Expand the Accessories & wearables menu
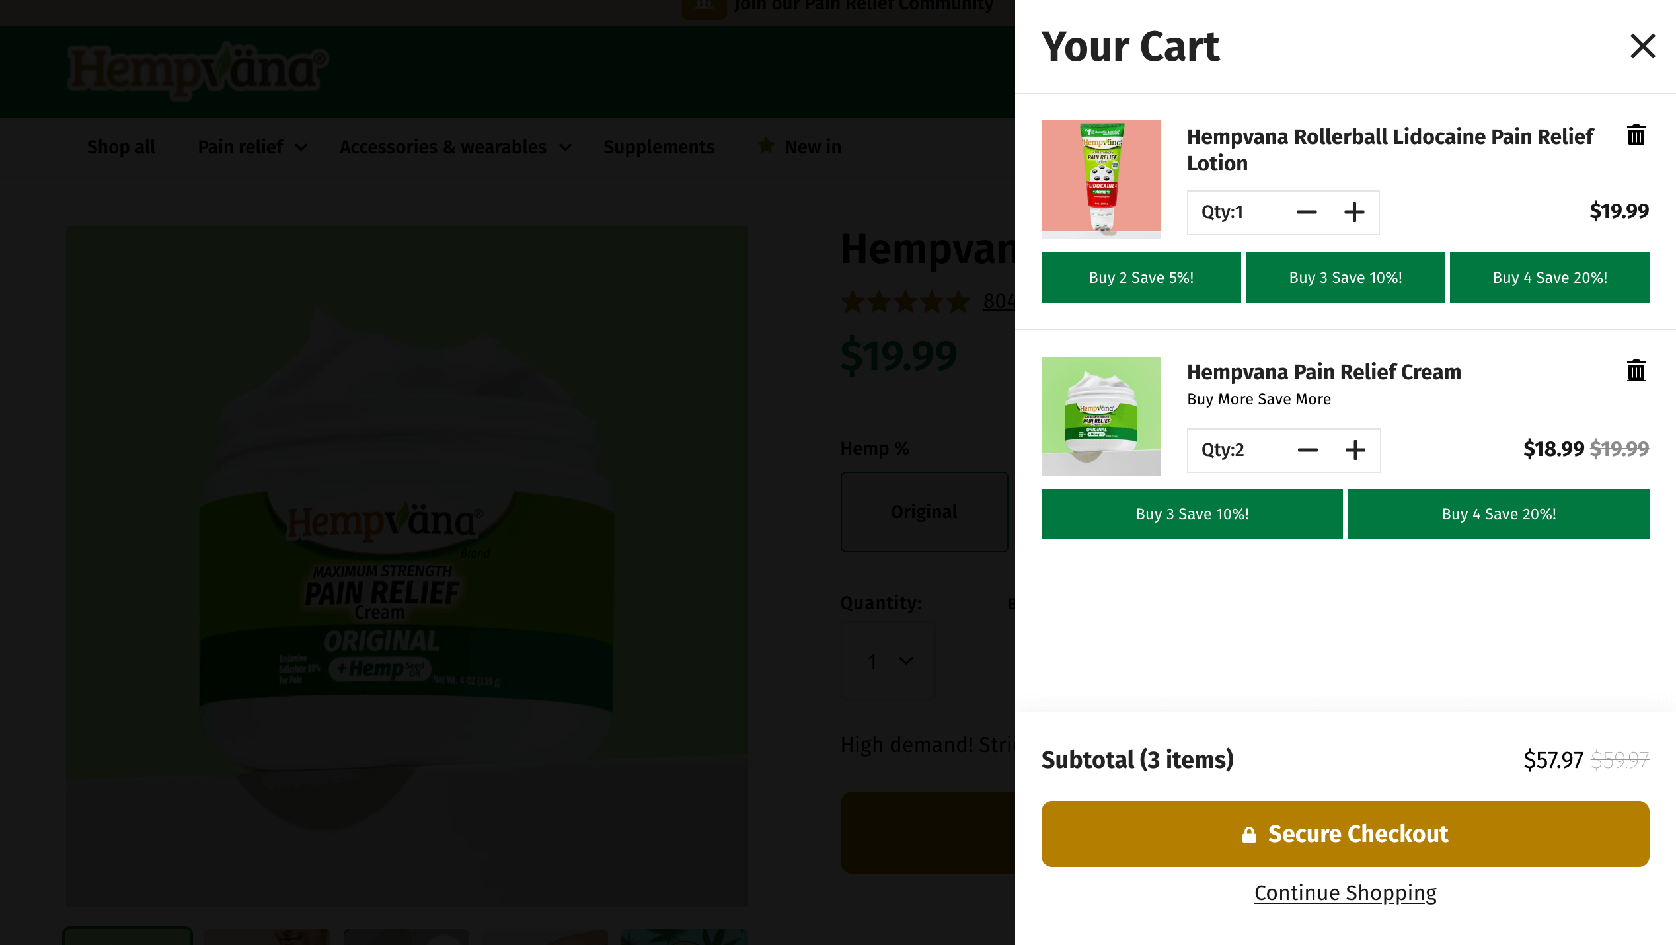 click(x=455, y=147)
